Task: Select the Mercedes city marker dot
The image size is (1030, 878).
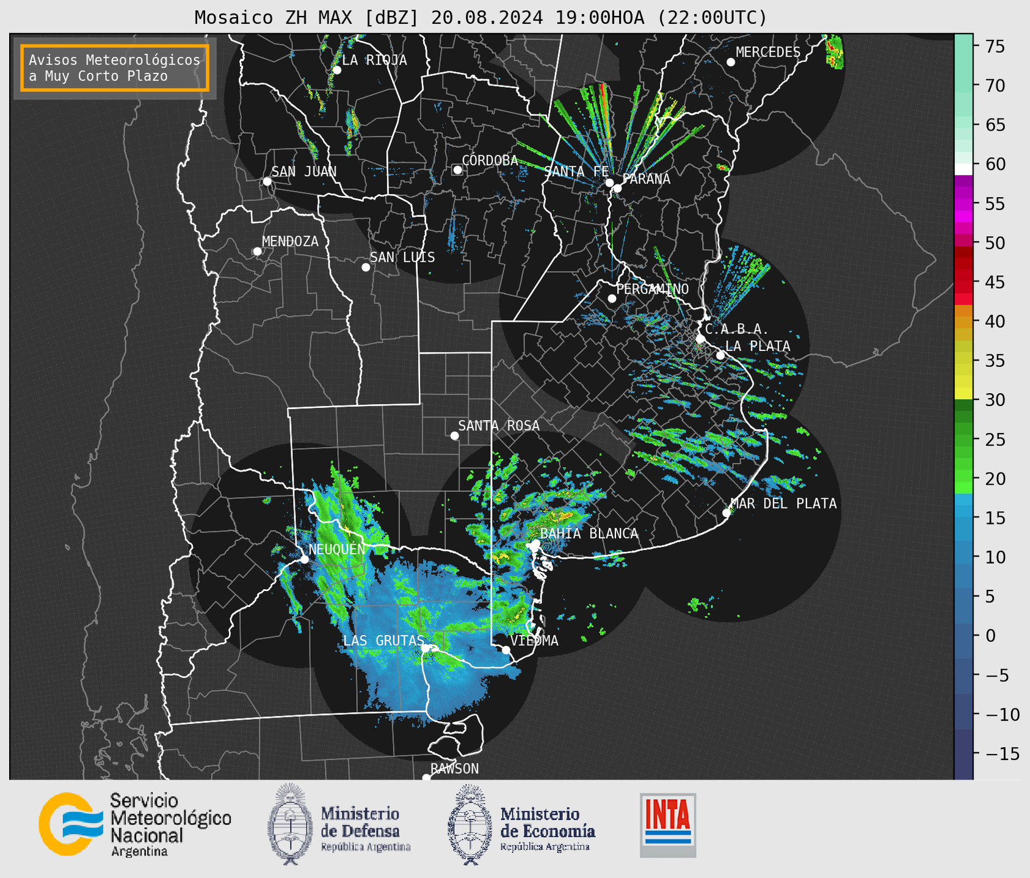Action: [730, 62]
